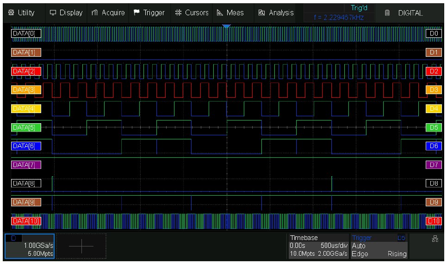447x264 pixels.
Task: Click the empty channel placeholder with crosshair
Action: tap(81, 246)
